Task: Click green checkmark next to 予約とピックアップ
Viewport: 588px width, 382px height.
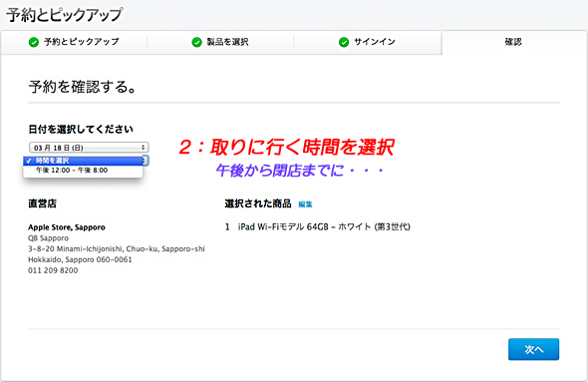Action: (34, 42)
